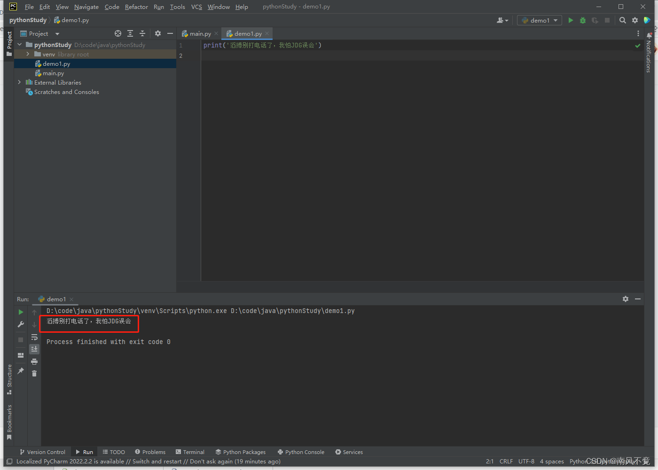Select opened file locate target icon

coord(118,33)
